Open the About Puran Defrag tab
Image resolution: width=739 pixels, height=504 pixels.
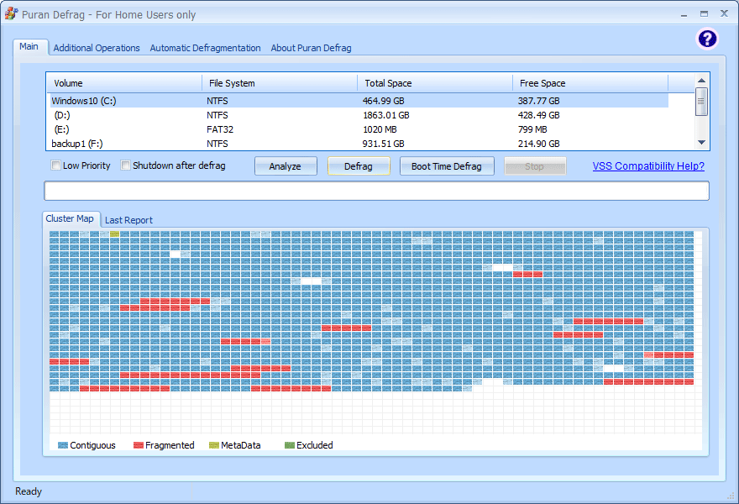pos(311,48)
